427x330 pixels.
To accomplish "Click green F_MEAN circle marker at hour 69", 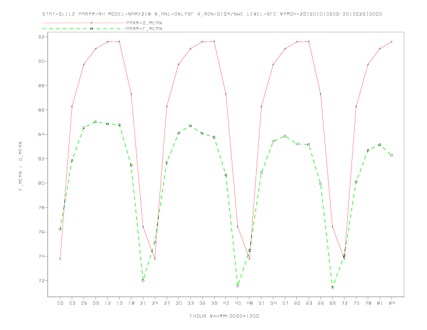I will point(333,287).
